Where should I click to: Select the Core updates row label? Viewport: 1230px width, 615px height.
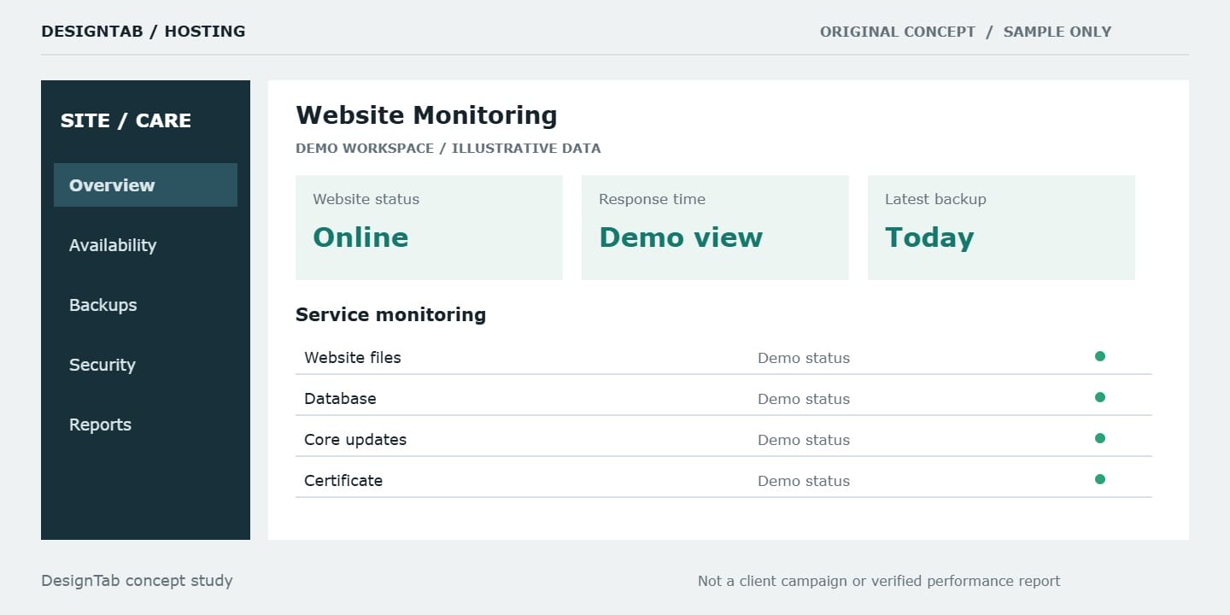pos(355,440)
